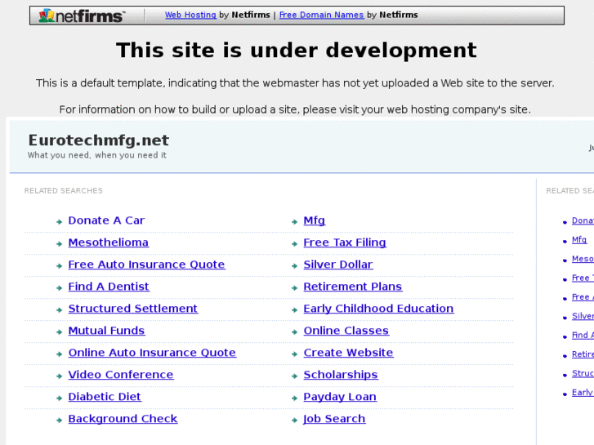Click the arrow icon beside Mesothelioma
The width and height of the screenshot is (594, 445).
click(59, 244)
